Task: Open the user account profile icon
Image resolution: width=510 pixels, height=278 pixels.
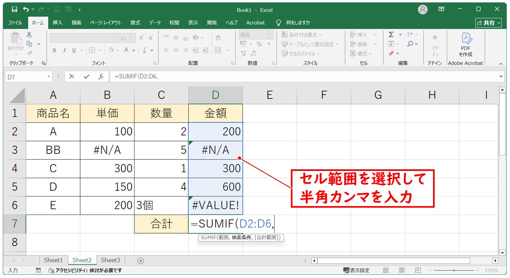Action: [x=423, y=9]
